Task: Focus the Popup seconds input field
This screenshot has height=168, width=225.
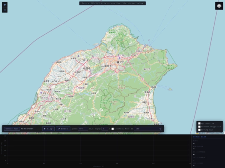Action: point(105,129)
